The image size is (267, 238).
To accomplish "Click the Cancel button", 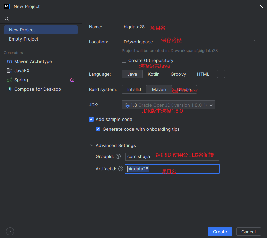I will click(249, 232).
